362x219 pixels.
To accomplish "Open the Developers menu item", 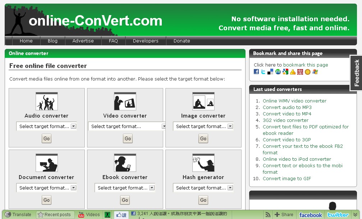I will click(x=146, y=41).
